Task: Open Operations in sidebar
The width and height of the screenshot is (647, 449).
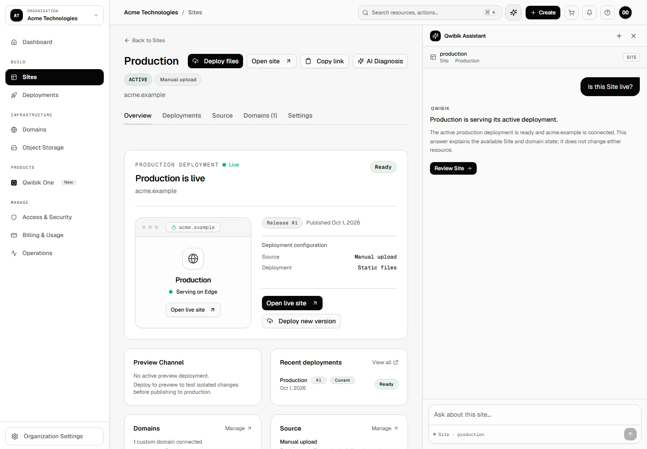Action: (54, 253)
